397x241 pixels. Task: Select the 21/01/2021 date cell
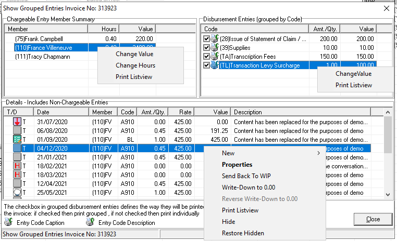coord(53,157)
